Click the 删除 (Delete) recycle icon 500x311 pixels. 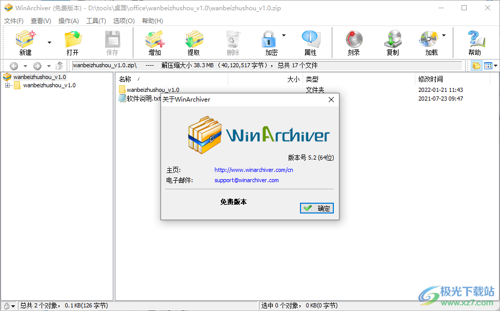point(233,39)
